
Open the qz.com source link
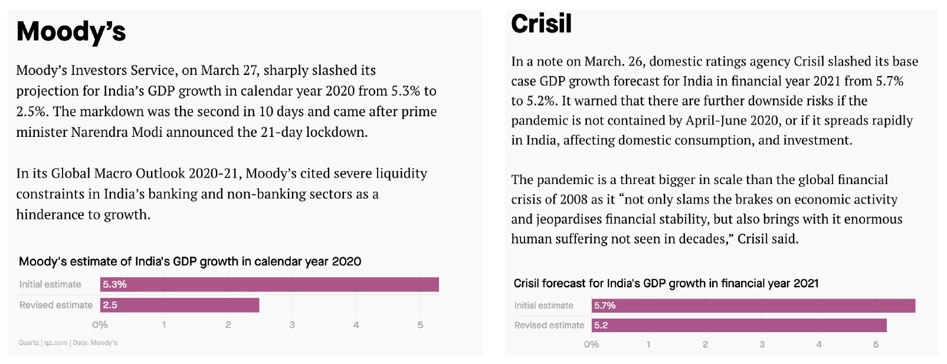click(x=56, y=343)
